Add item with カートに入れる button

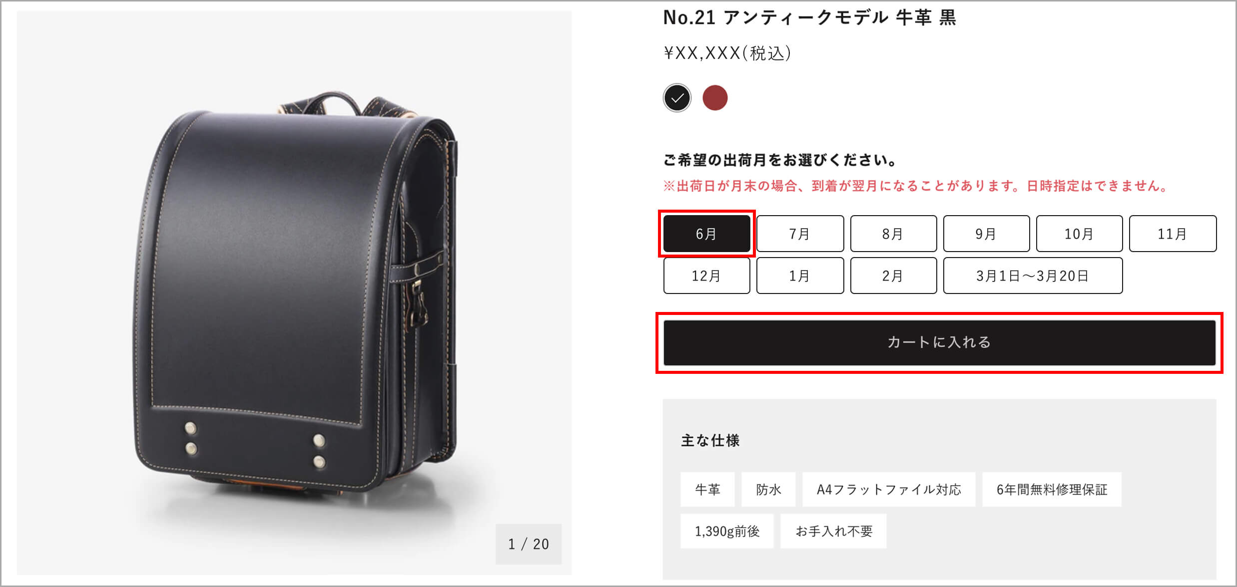click(x=939, y=342)
